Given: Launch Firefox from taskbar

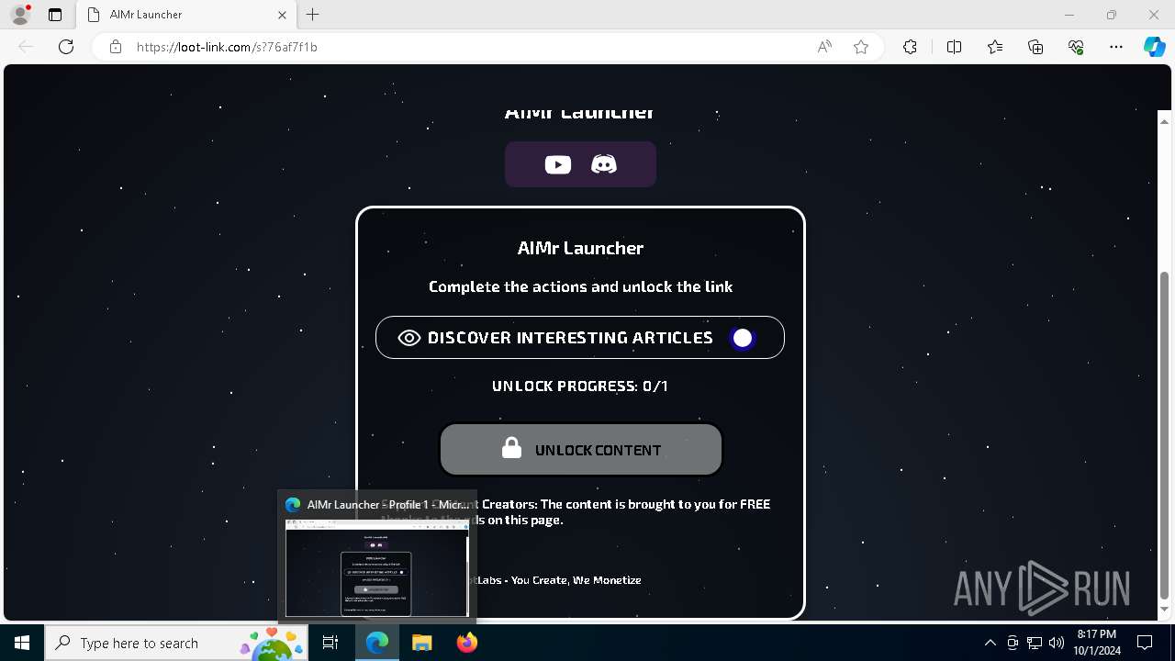Looking at the screenshot, I should pyautogui.click(x=467, y=643).
